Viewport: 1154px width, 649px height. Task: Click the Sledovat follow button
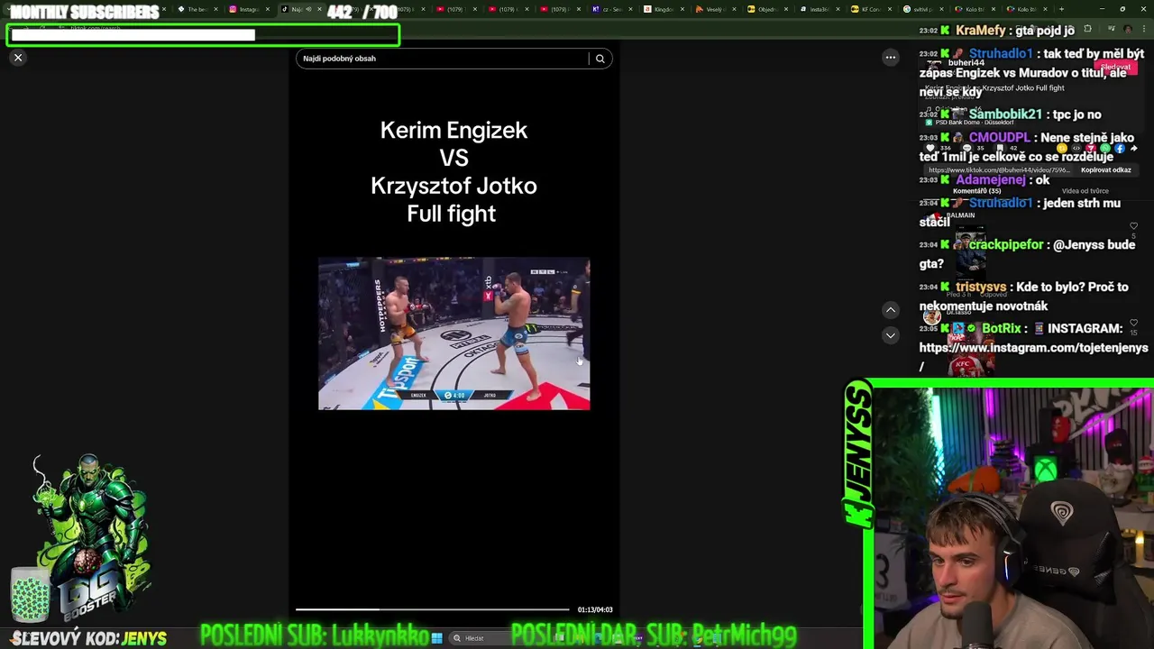coord(1115,67)
